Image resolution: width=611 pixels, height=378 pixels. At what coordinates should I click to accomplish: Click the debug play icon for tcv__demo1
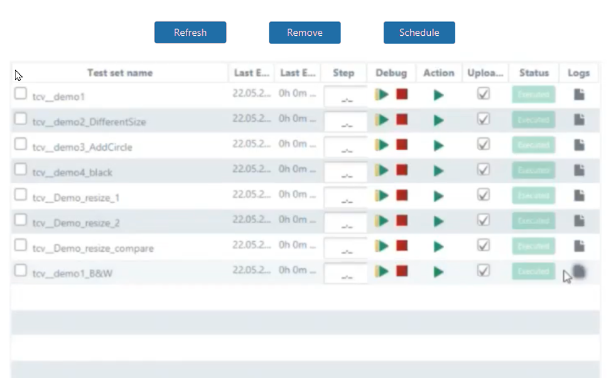[382, 94]
